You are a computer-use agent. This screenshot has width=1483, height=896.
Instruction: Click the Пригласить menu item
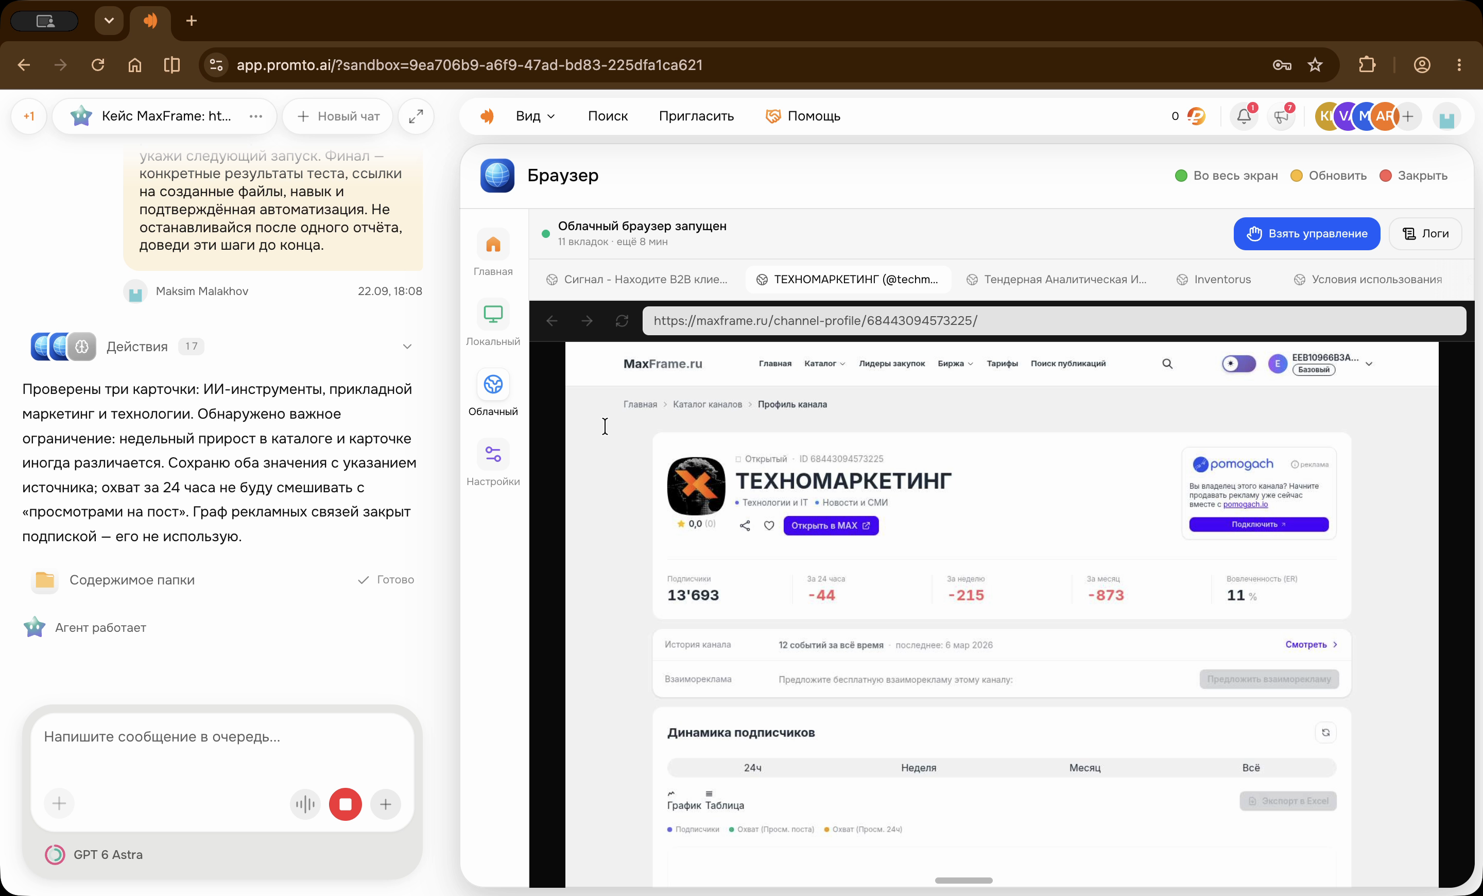696,116
